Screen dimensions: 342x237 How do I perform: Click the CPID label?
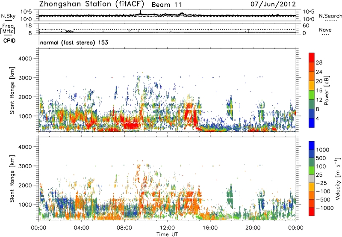pyautogui.click(x=9, y=41)
